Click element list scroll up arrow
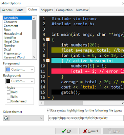The width and height of the screenshot is (124, 135). (x=34, y=18)
